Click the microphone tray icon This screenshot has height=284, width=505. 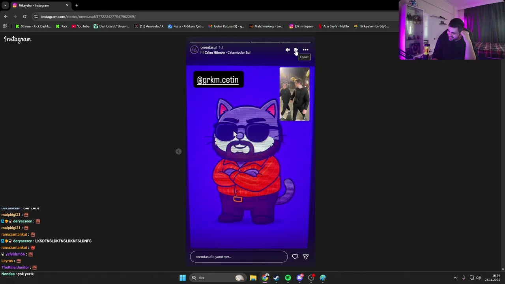coord(464,278)
